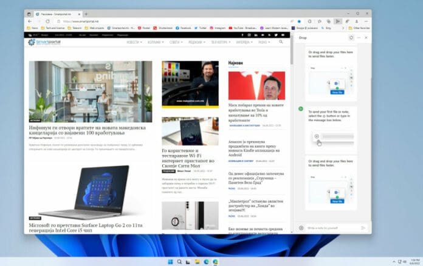Screen dimensions: 423x266
Task: Open the taskbar Search icon
Action: click(171, 262)
